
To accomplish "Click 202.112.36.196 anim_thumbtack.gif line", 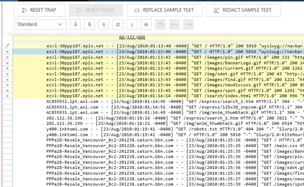I will pyautogui.click(x=158, y=124).
